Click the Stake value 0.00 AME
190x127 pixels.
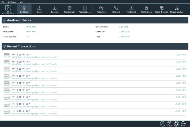point(31,27)
